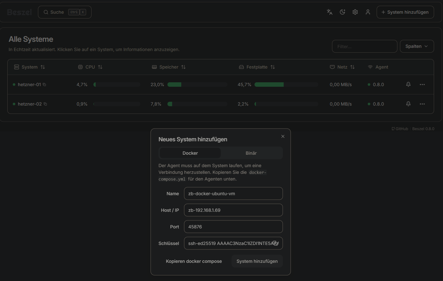This screenshot has height=281, width=443.
Task: Open the language selector icon
Action: pos(329,12)
